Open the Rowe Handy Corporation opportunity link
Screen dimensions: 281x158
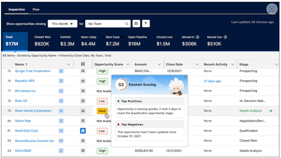33,111
